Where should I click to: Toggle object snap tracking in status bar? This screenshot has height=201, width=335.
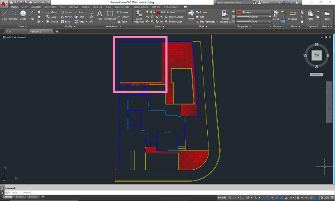[263, 198]
